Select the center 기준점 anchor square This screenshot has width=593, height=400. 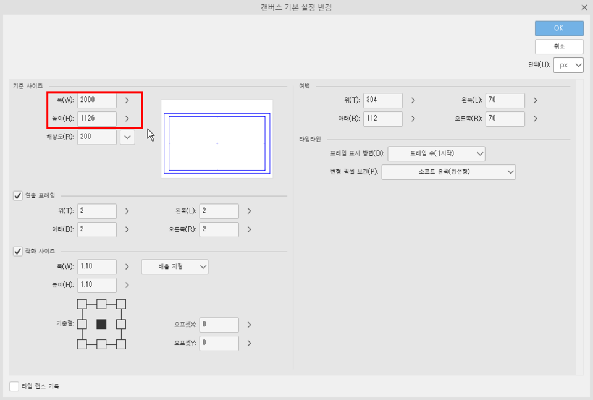101,324
